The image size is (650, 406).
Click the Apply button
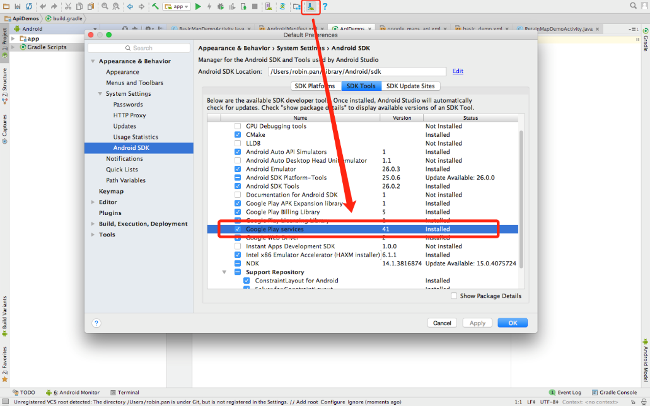tap(477, 323)
